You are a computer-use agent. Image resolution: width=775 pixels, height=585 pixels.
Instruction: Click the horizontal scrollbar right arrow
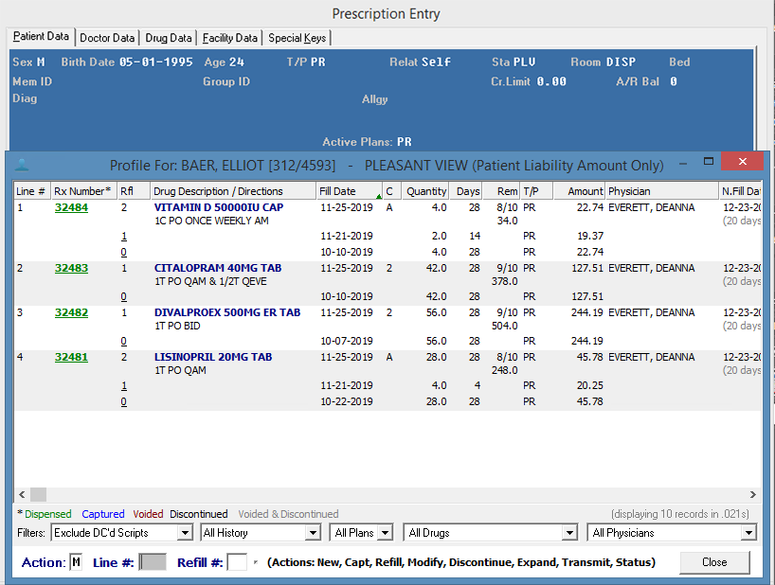[x=753, y=494]
